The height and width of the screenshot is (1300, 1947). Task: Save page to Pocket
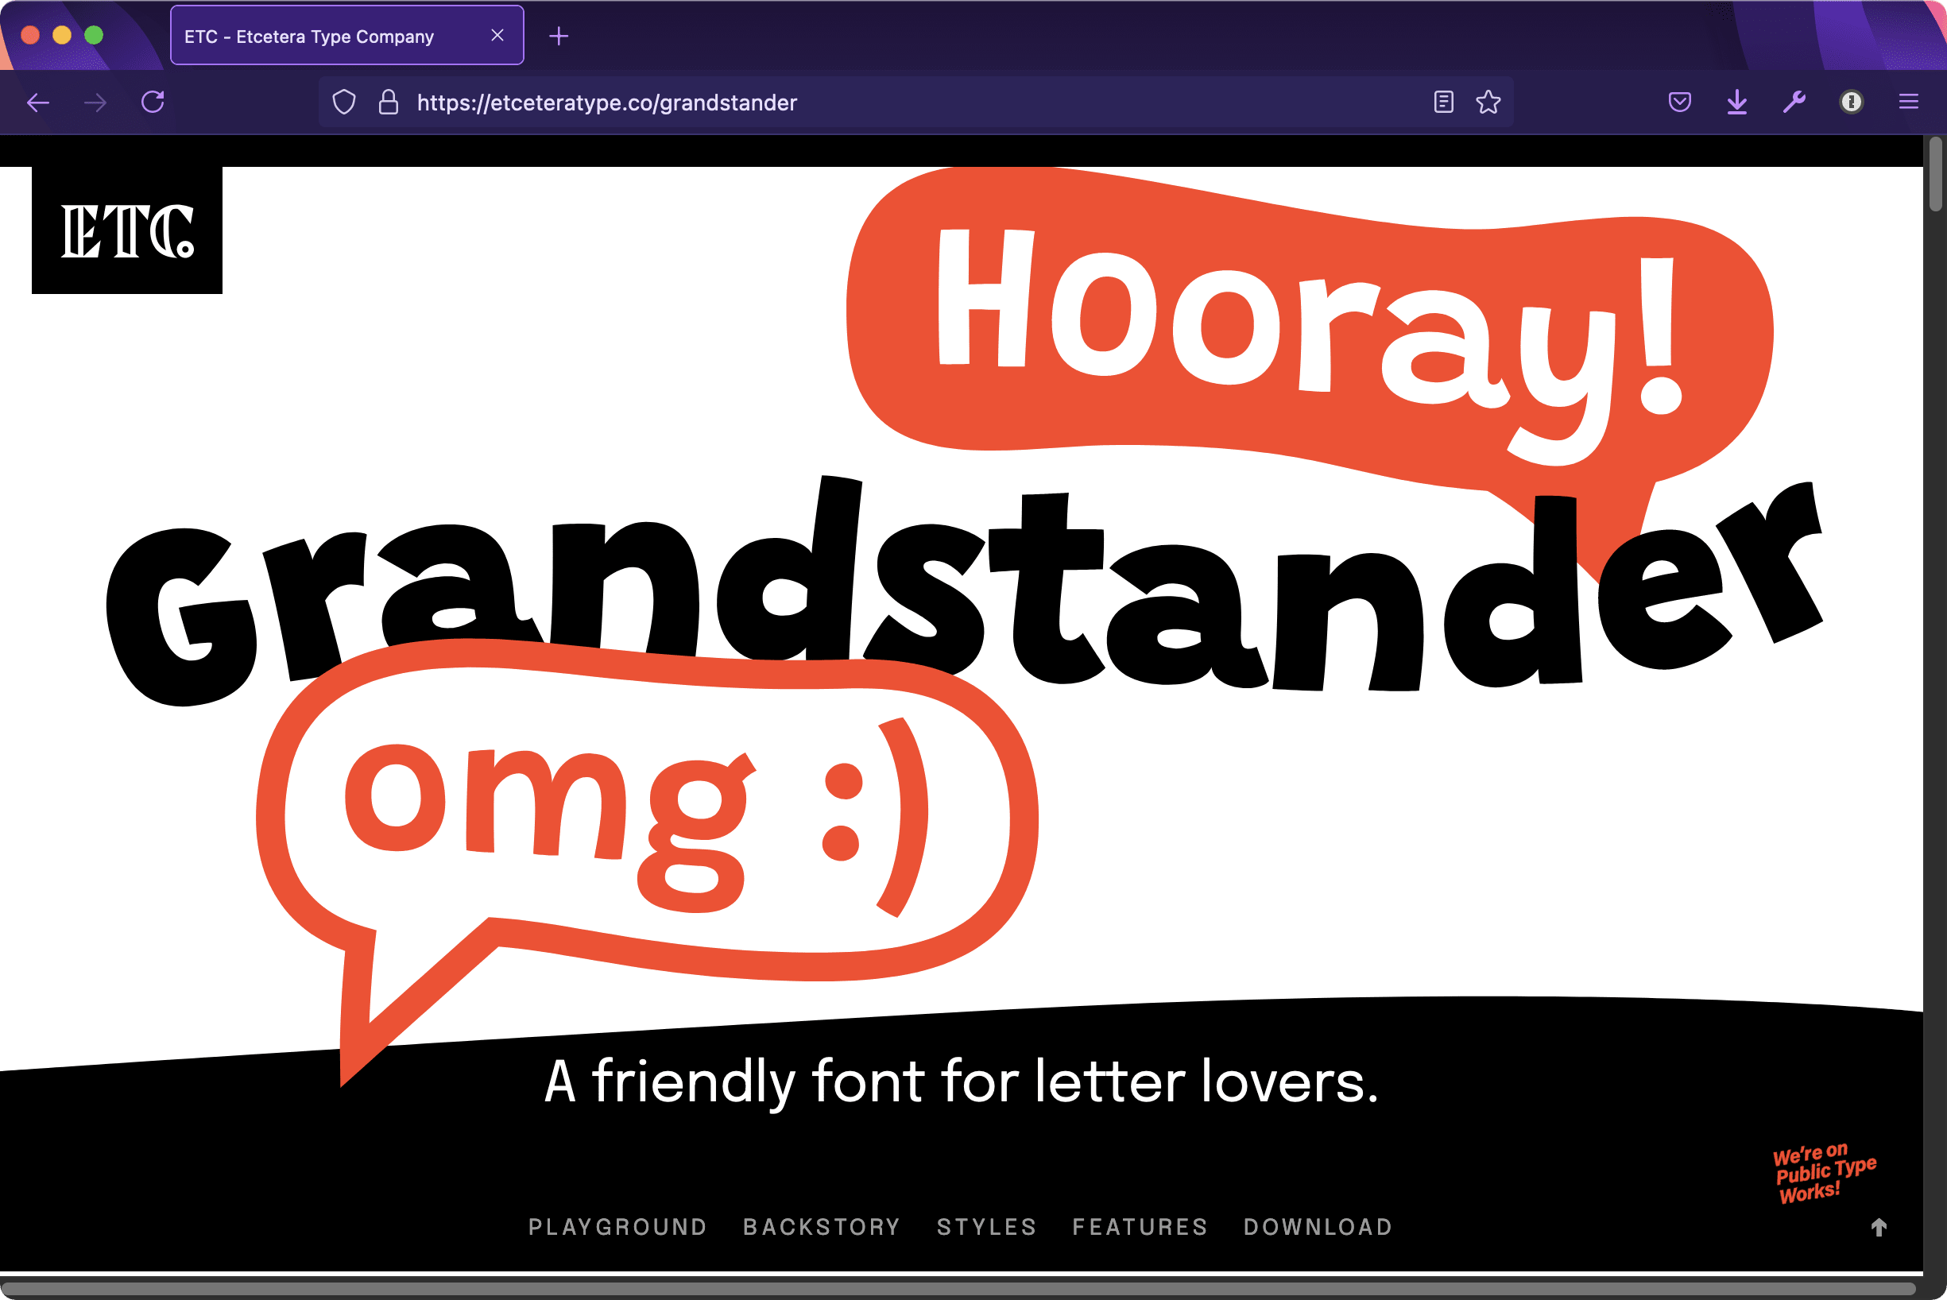point(1679,103)
